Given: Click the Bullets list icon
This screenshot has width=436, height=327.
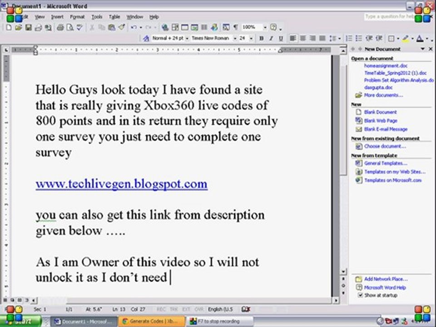Looking at the screenshot, I should (x=359, y=38).
